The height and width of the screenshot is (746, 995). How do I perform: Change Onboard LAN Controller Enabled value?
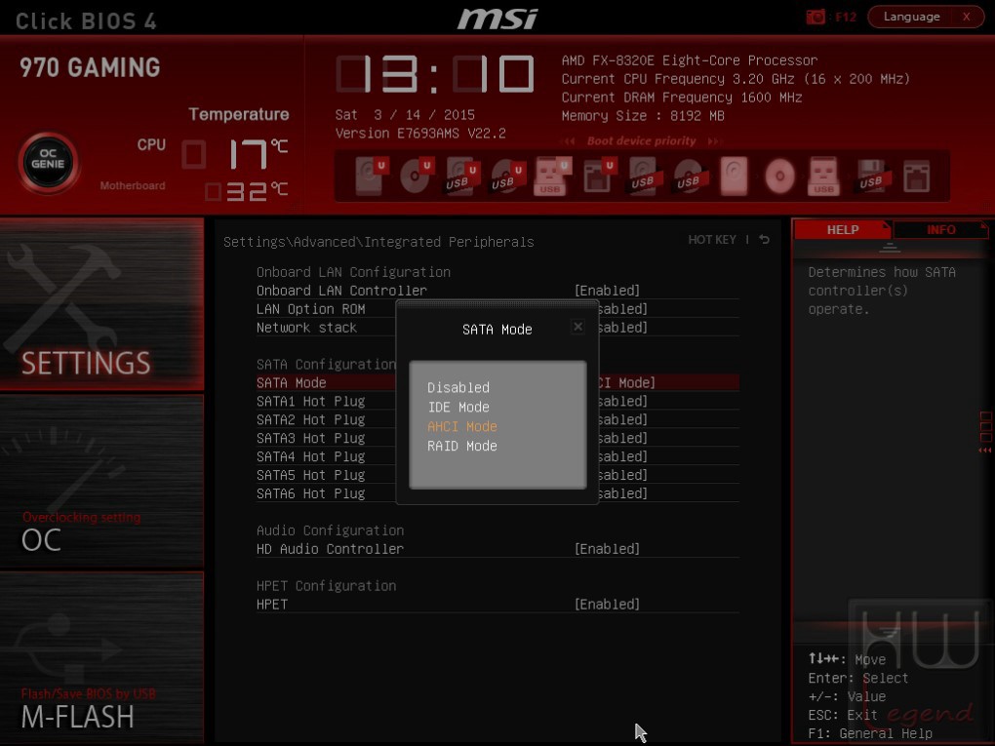pyautogui.click(x=607, y=291)
